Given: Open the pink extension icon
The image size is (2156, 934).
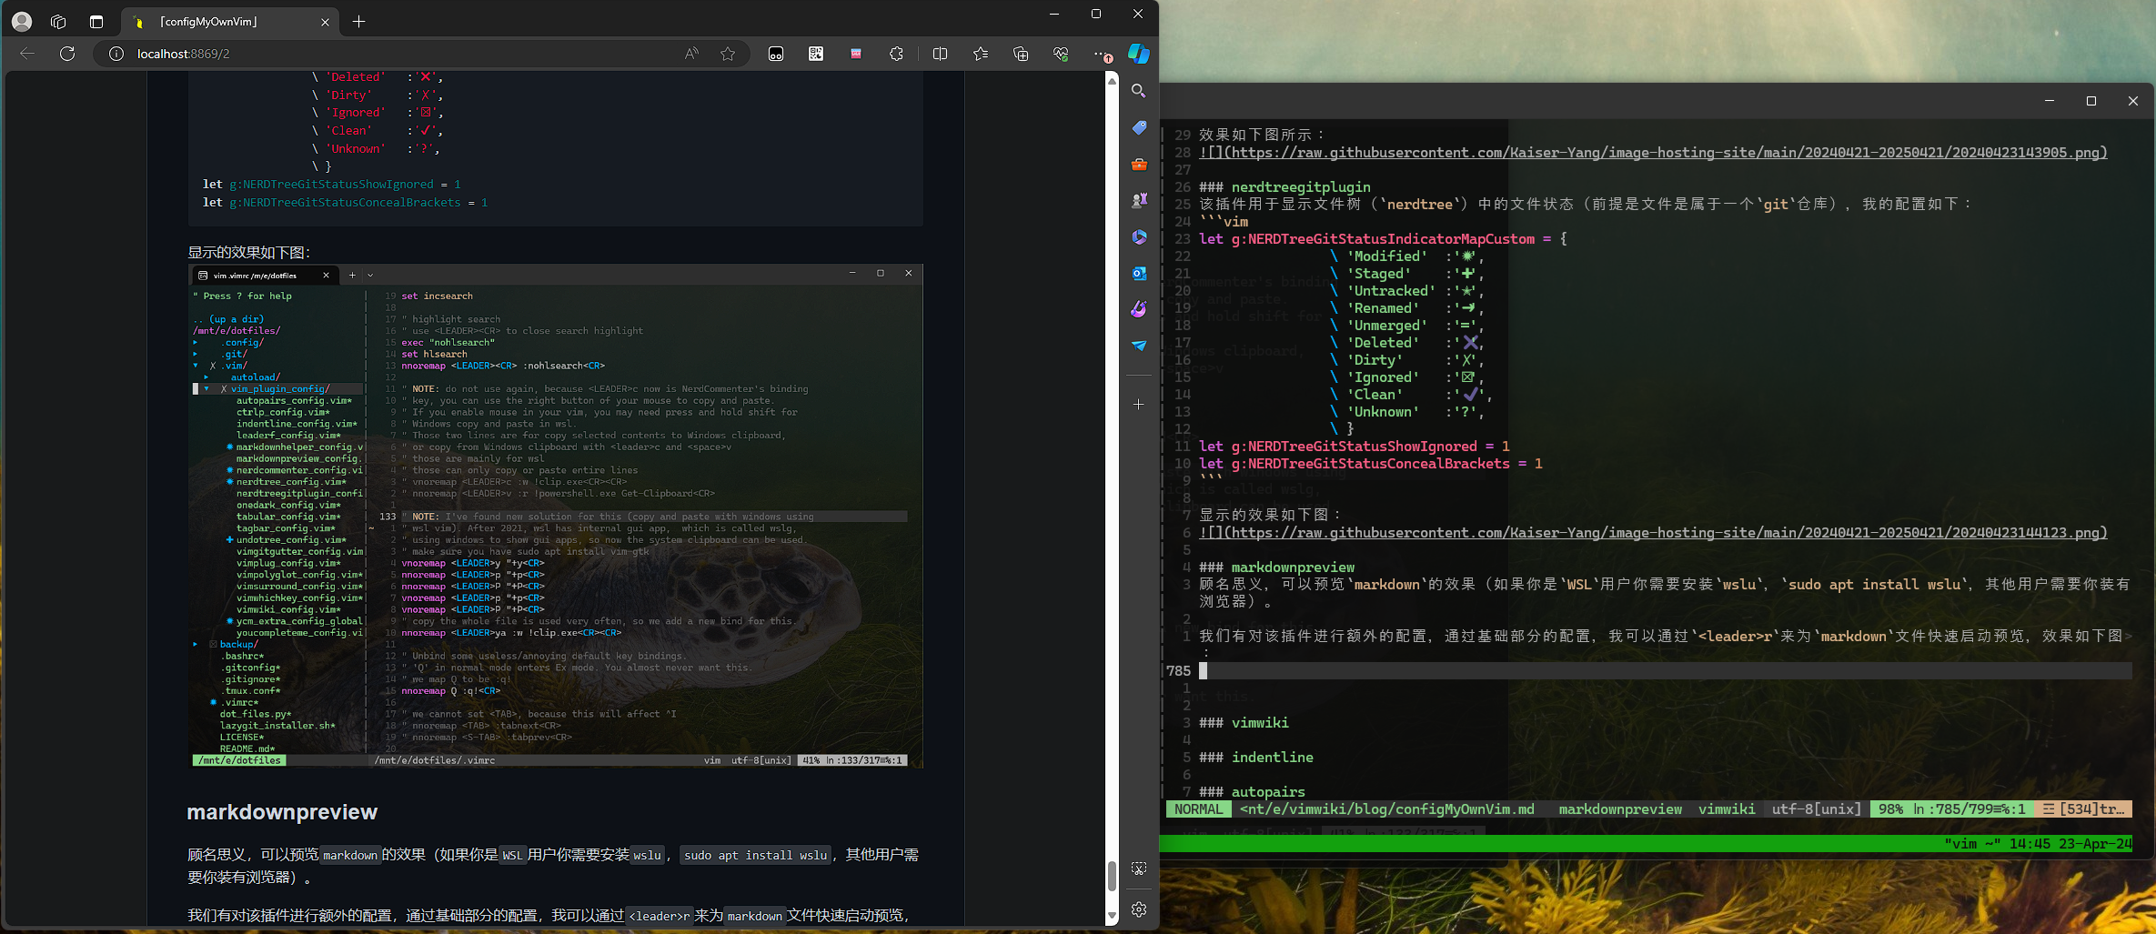Looking at the screenshot, I should pyautogui.click(x=856, y=54).
